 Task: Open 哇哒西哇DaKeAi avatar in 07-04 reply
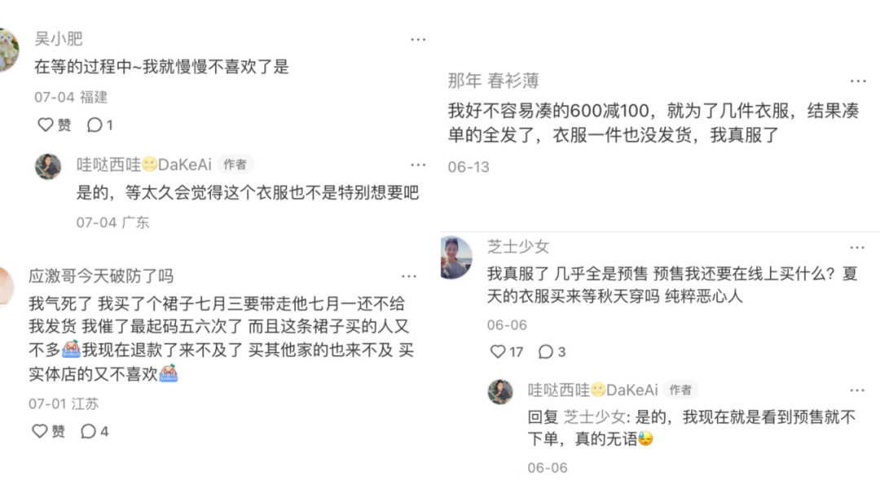[x=48, y=166]
